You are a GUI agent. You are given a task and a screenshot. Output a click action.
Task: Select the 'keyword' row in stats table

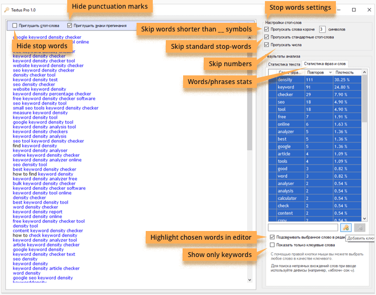(315, 87)
